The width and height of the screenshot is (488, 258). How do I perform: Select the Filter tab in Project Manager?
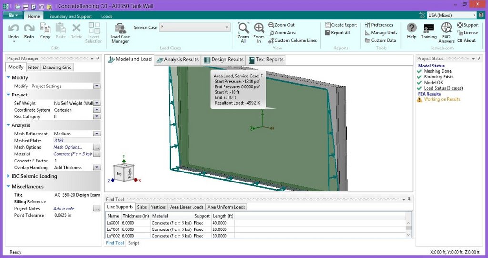(33, 67)
